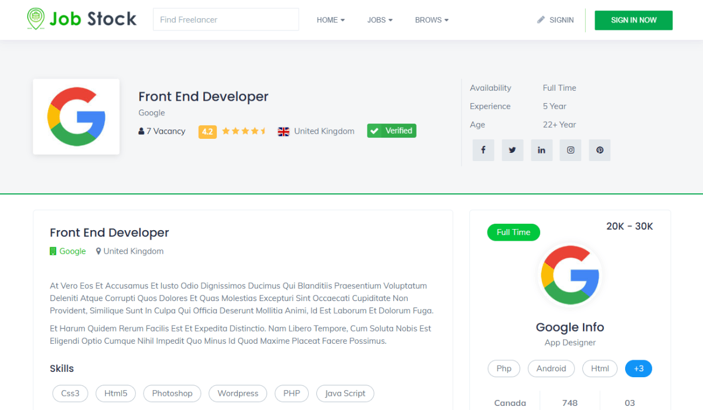
Task: Click the 22+ Year age value
Action: [559, 125]
